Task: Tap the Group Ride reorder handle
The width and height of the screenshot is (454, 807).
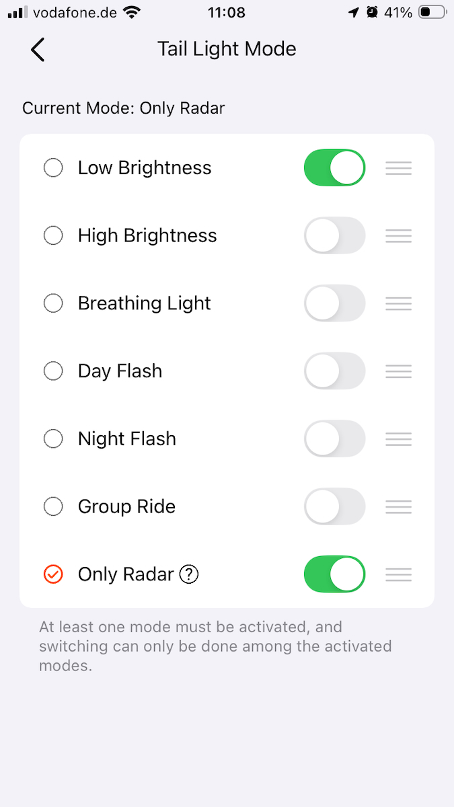Action: pos(398,506)
